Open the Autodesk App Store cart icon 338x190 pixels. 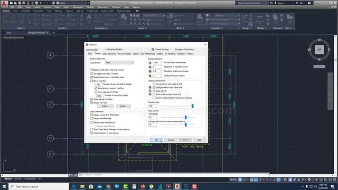click(x=297, y=3)
